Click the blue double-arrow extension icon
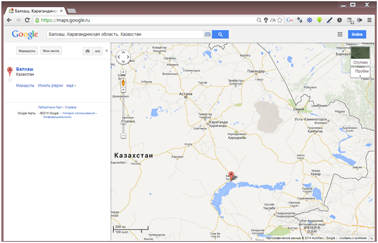The width and height of the screenshot is (378, 243). coord(299,20)
